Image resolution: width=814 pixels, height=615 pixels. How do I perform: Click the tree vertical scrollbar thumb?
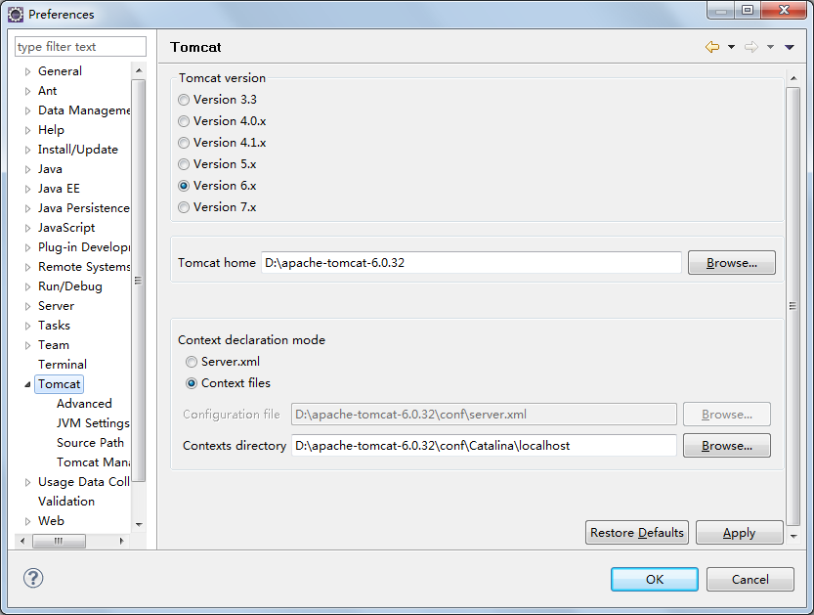(138, 281)
